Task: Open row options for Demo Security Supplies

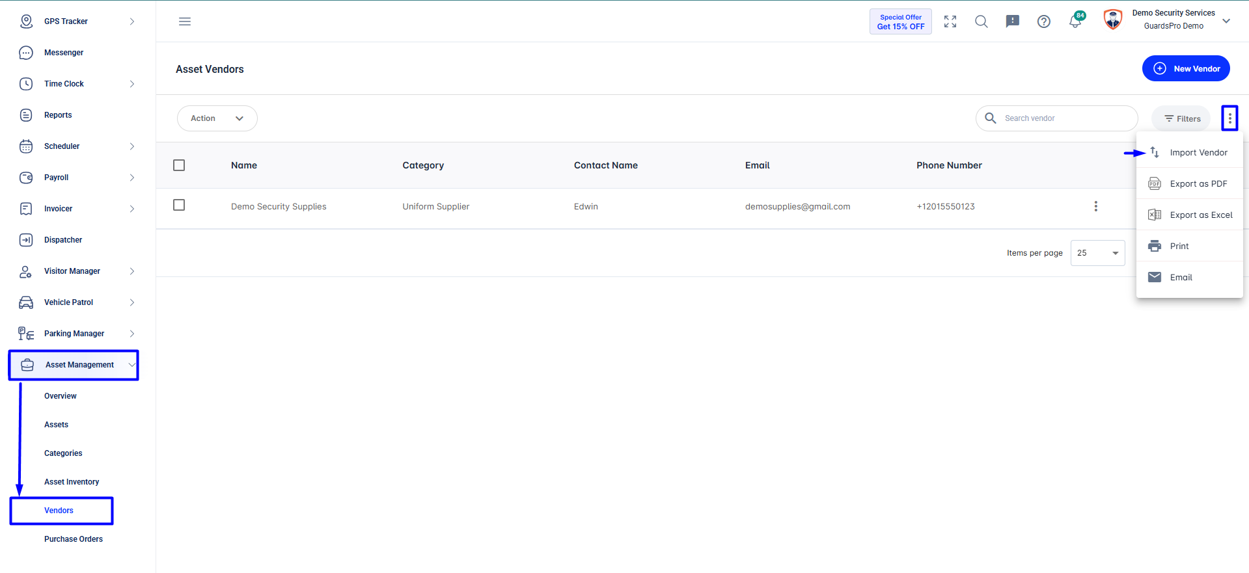Action: coord(1096,206)
